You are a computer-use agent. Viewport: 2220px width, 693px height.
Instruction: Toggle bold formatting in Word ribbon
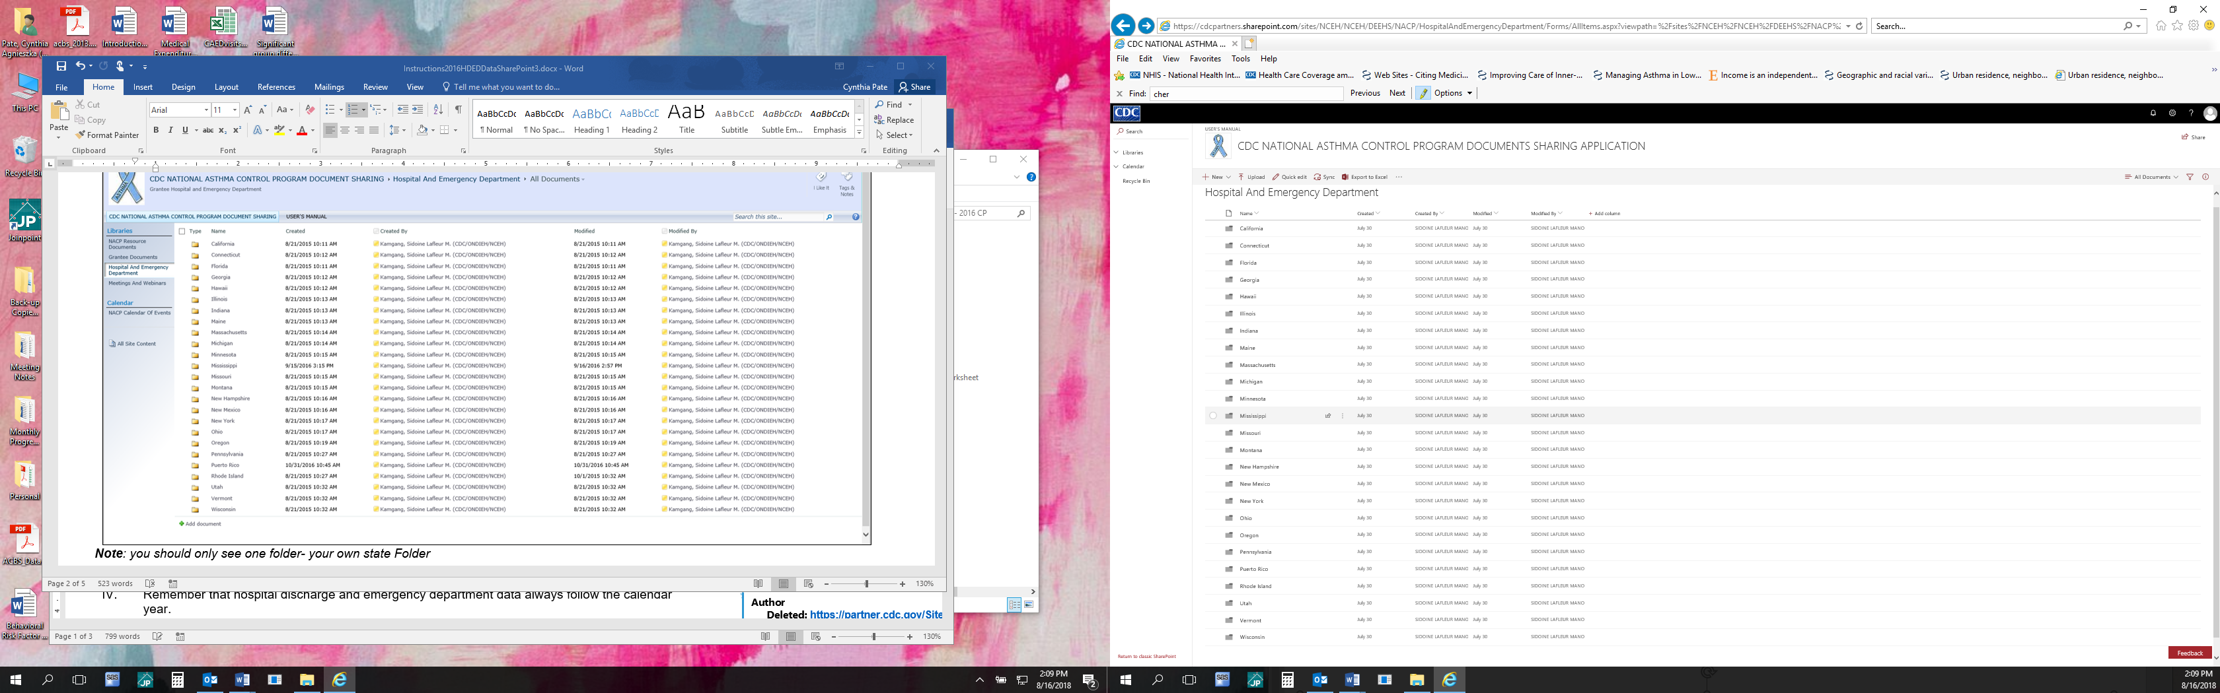[156, 131]
